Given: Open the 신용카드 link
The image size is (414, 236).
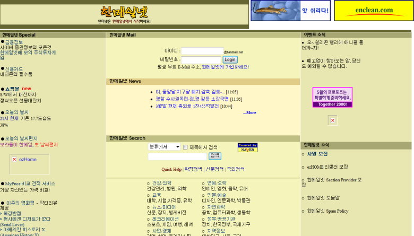Looking at the screenshot, I should tap(14, 69).
